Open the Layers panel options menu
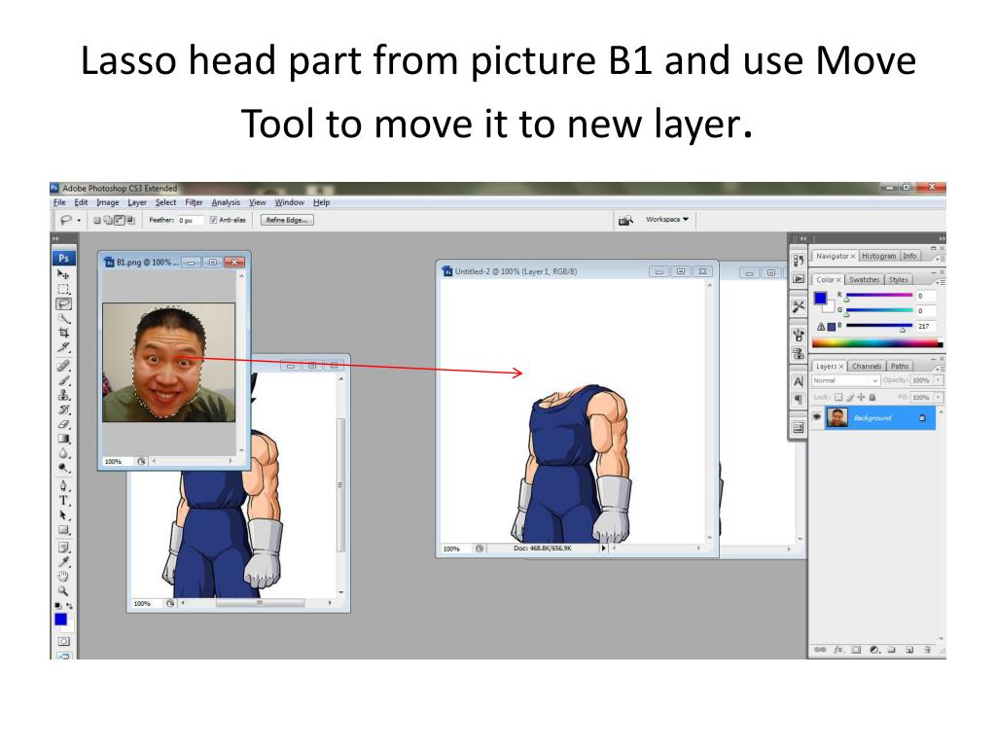 coord(941,369)
